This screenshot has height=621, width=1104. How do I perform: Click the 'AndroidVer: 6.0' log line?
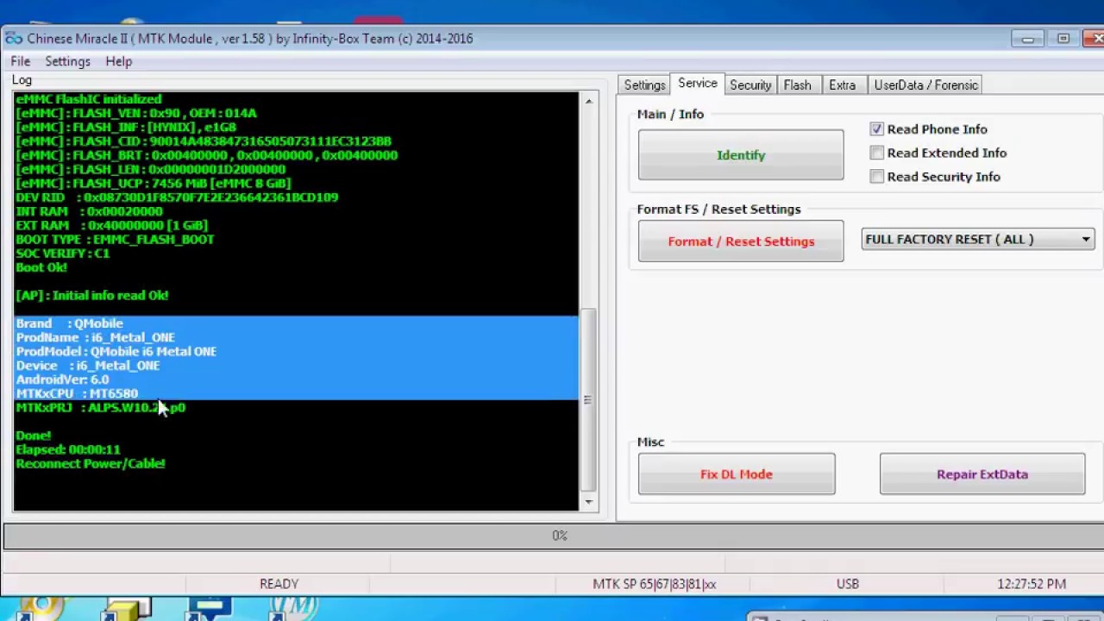pyautogui.click(x=62, y=379)
